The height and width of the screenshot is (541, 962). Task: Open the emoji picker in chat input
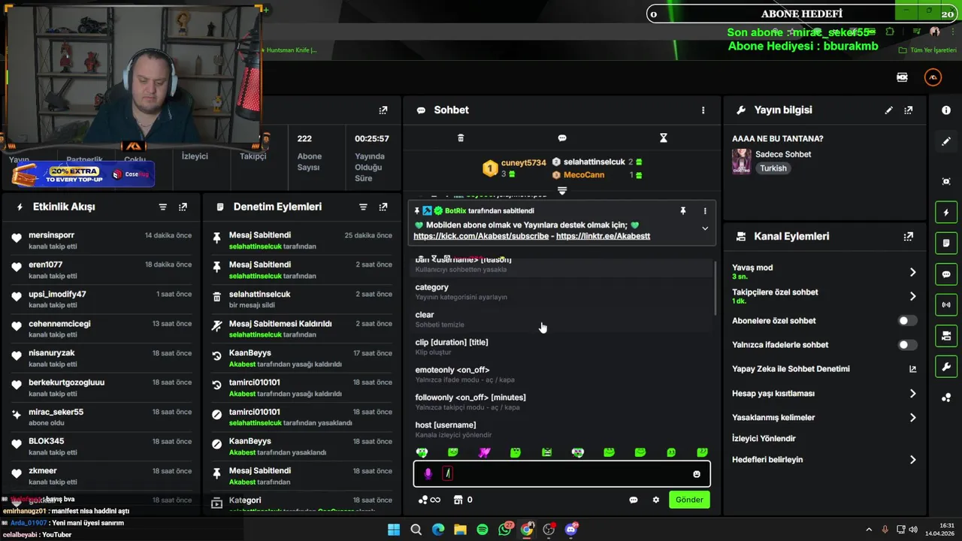coord(697,474)
